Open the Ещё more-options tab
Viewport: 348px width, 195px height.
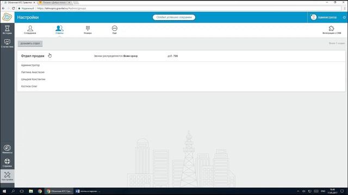[115, 30]
